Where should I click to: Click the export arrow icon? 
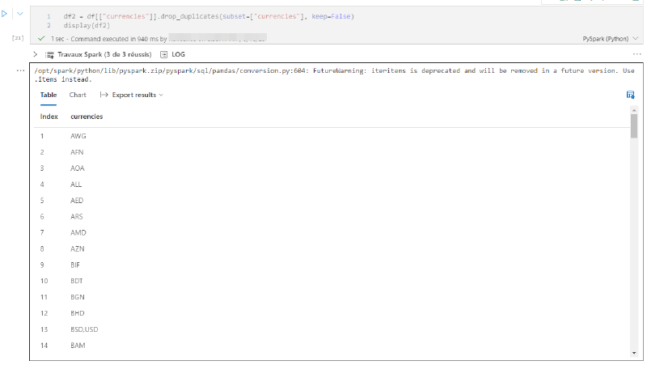coord(104,95)
